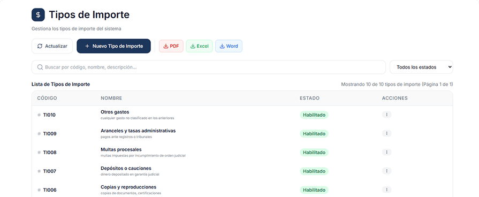The image size is (479, 197).
Task: Click the CÓDIGO column header
Action: (47, 98)
